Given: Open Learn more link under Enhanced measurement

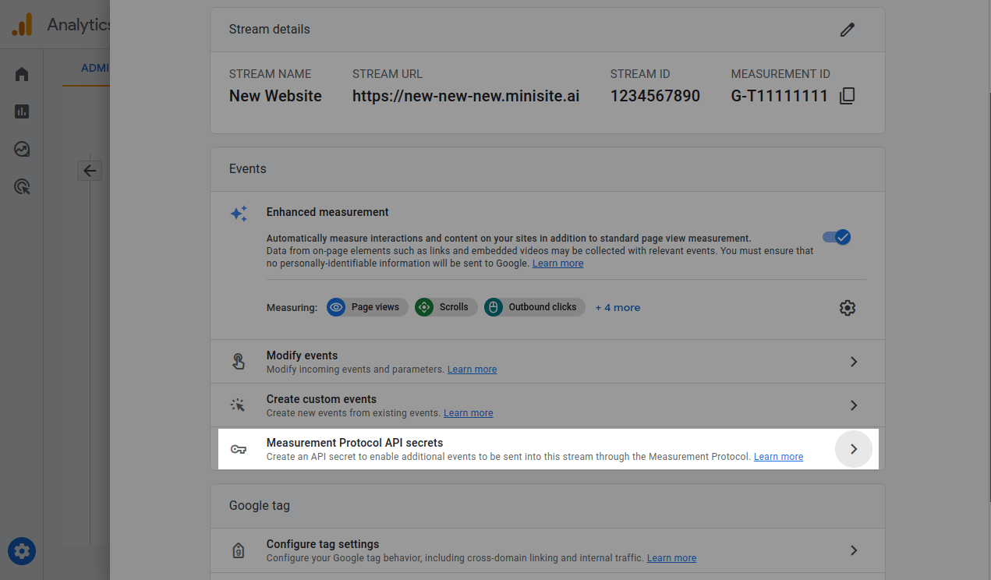Looking at the screenshot, I should click(557, 263).
